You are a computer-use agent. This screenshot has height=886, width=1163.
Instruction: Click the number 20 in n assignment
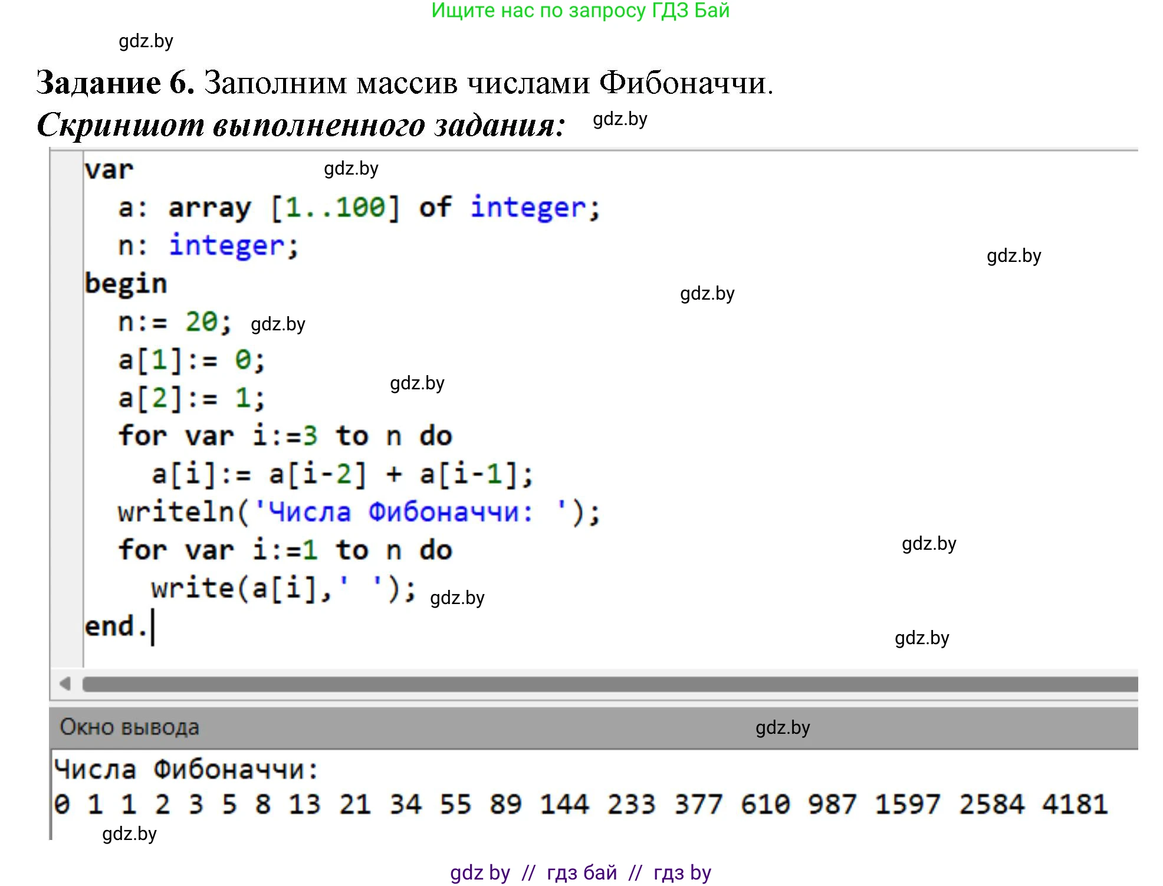tap(201, 322)
